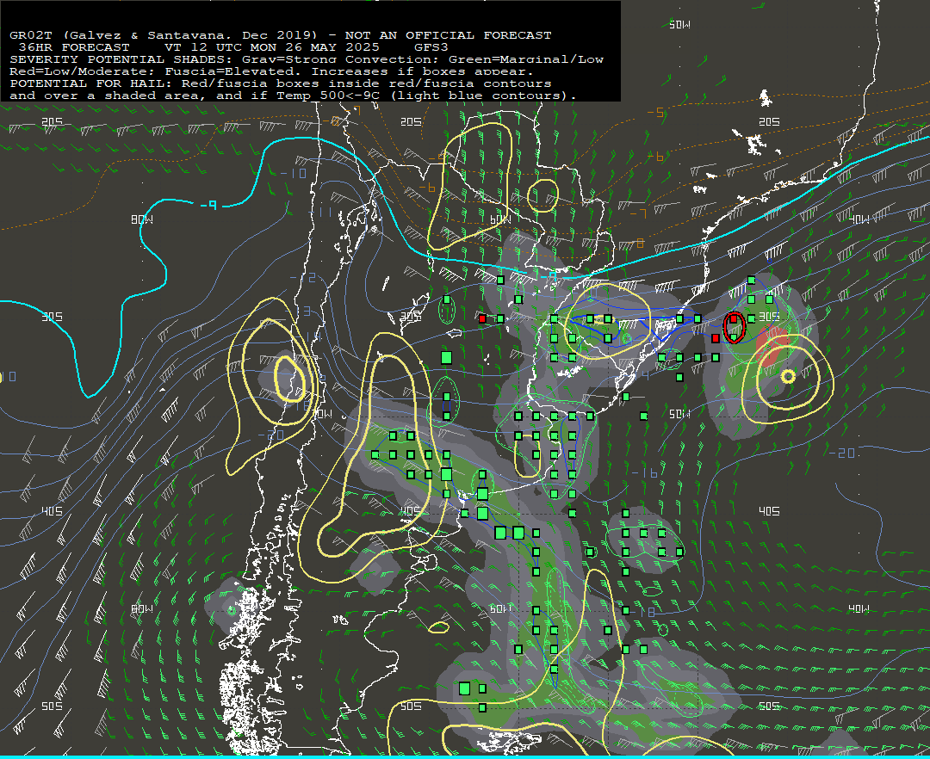Image resolution: width=930 pixels, height=759 pixels.
Task: Click the '36HR FORECAST' label
Action: pyautogui.click(x=74, y=46)
